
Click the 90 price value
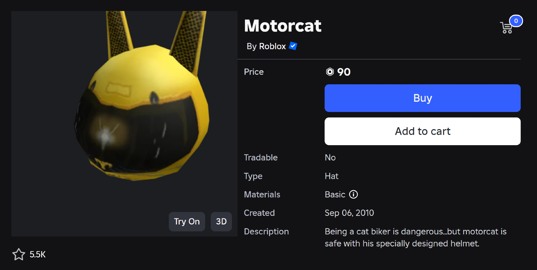344,72
